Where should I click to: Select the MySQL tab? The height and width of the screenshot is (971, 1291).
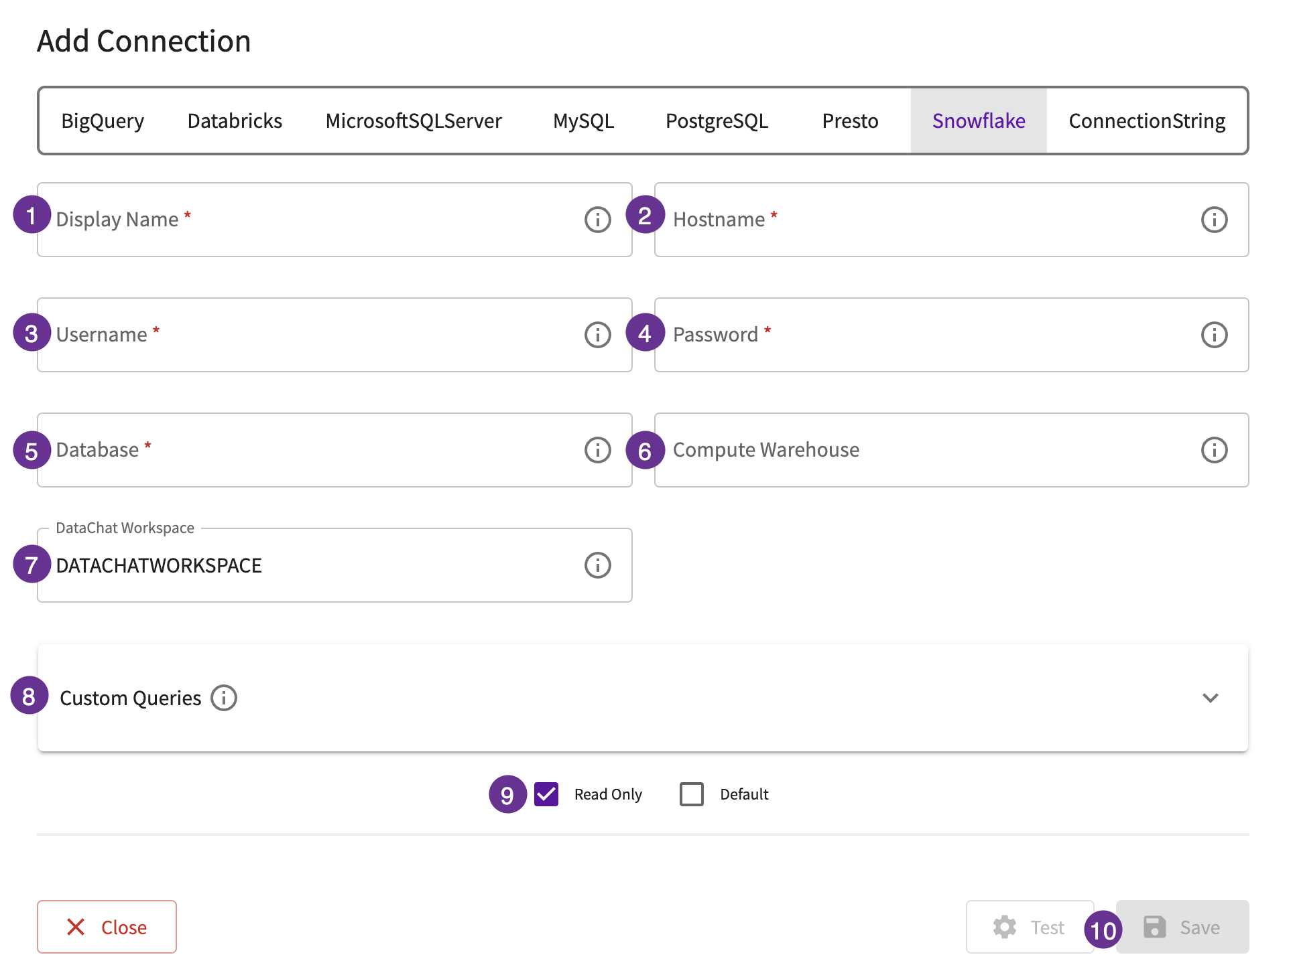coord(583,121)
